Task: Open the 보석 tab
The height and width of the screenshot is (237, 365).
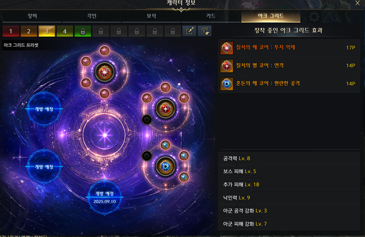Action: click(x=151, y=16)
